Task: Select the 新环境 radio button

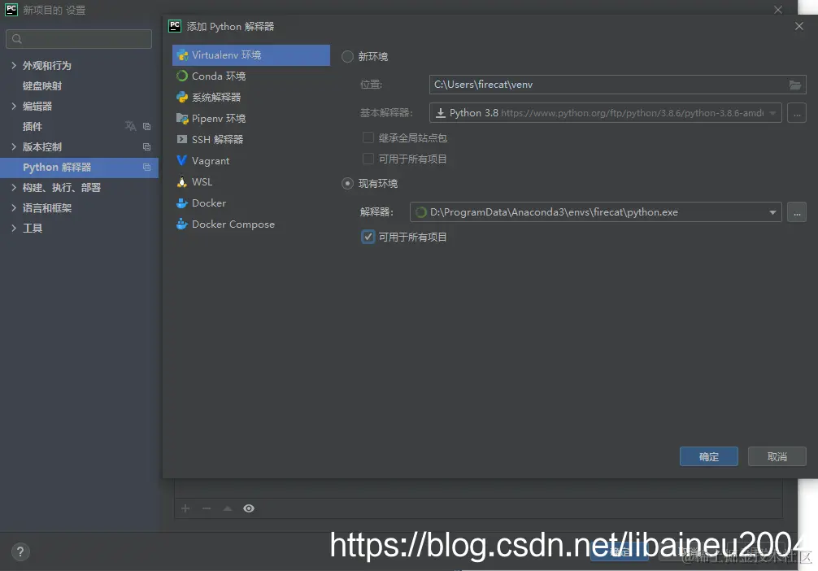Action: (347, 56)
